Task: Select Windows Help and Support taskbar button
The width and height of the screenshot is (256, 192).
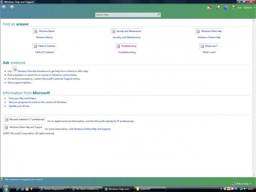Action: [118, 189]
